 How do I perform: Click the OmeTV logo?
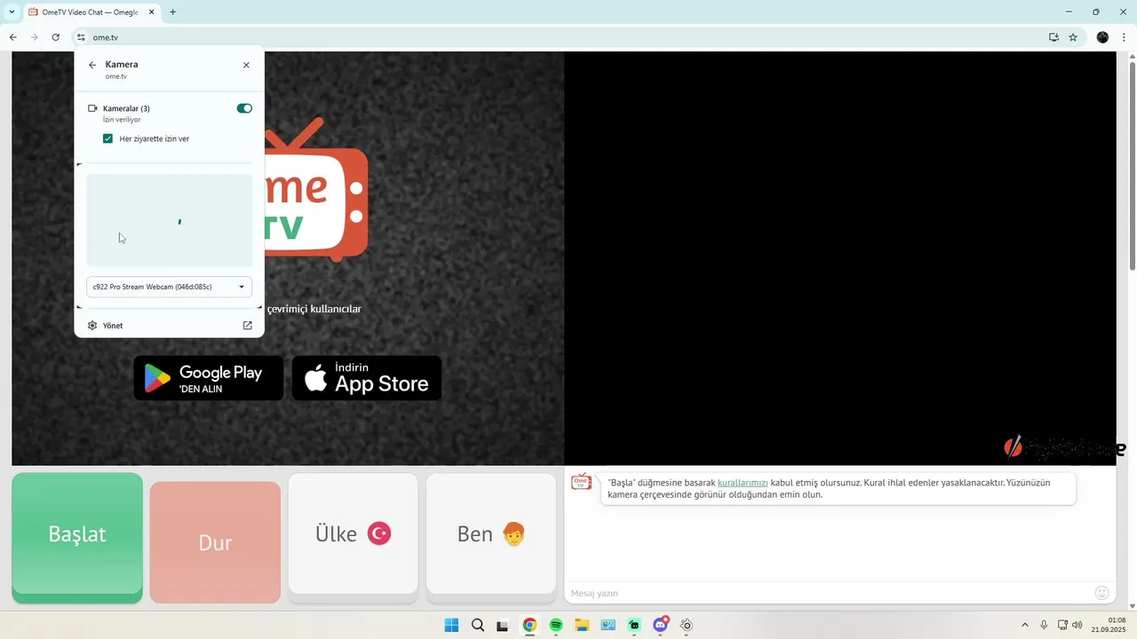point(316,191)
